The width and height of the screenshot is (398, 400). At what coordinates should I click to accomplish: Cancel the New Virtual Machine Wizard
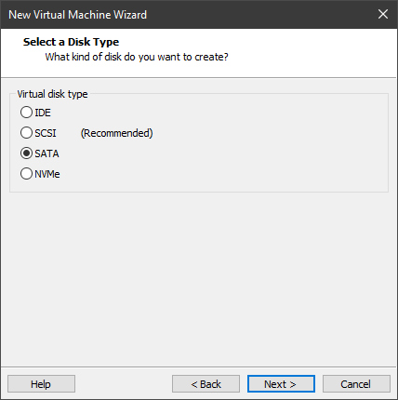pos(356,384)
